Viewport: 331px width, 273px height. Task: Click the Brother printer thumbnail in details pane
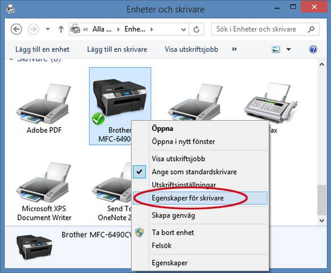(34, 247)
